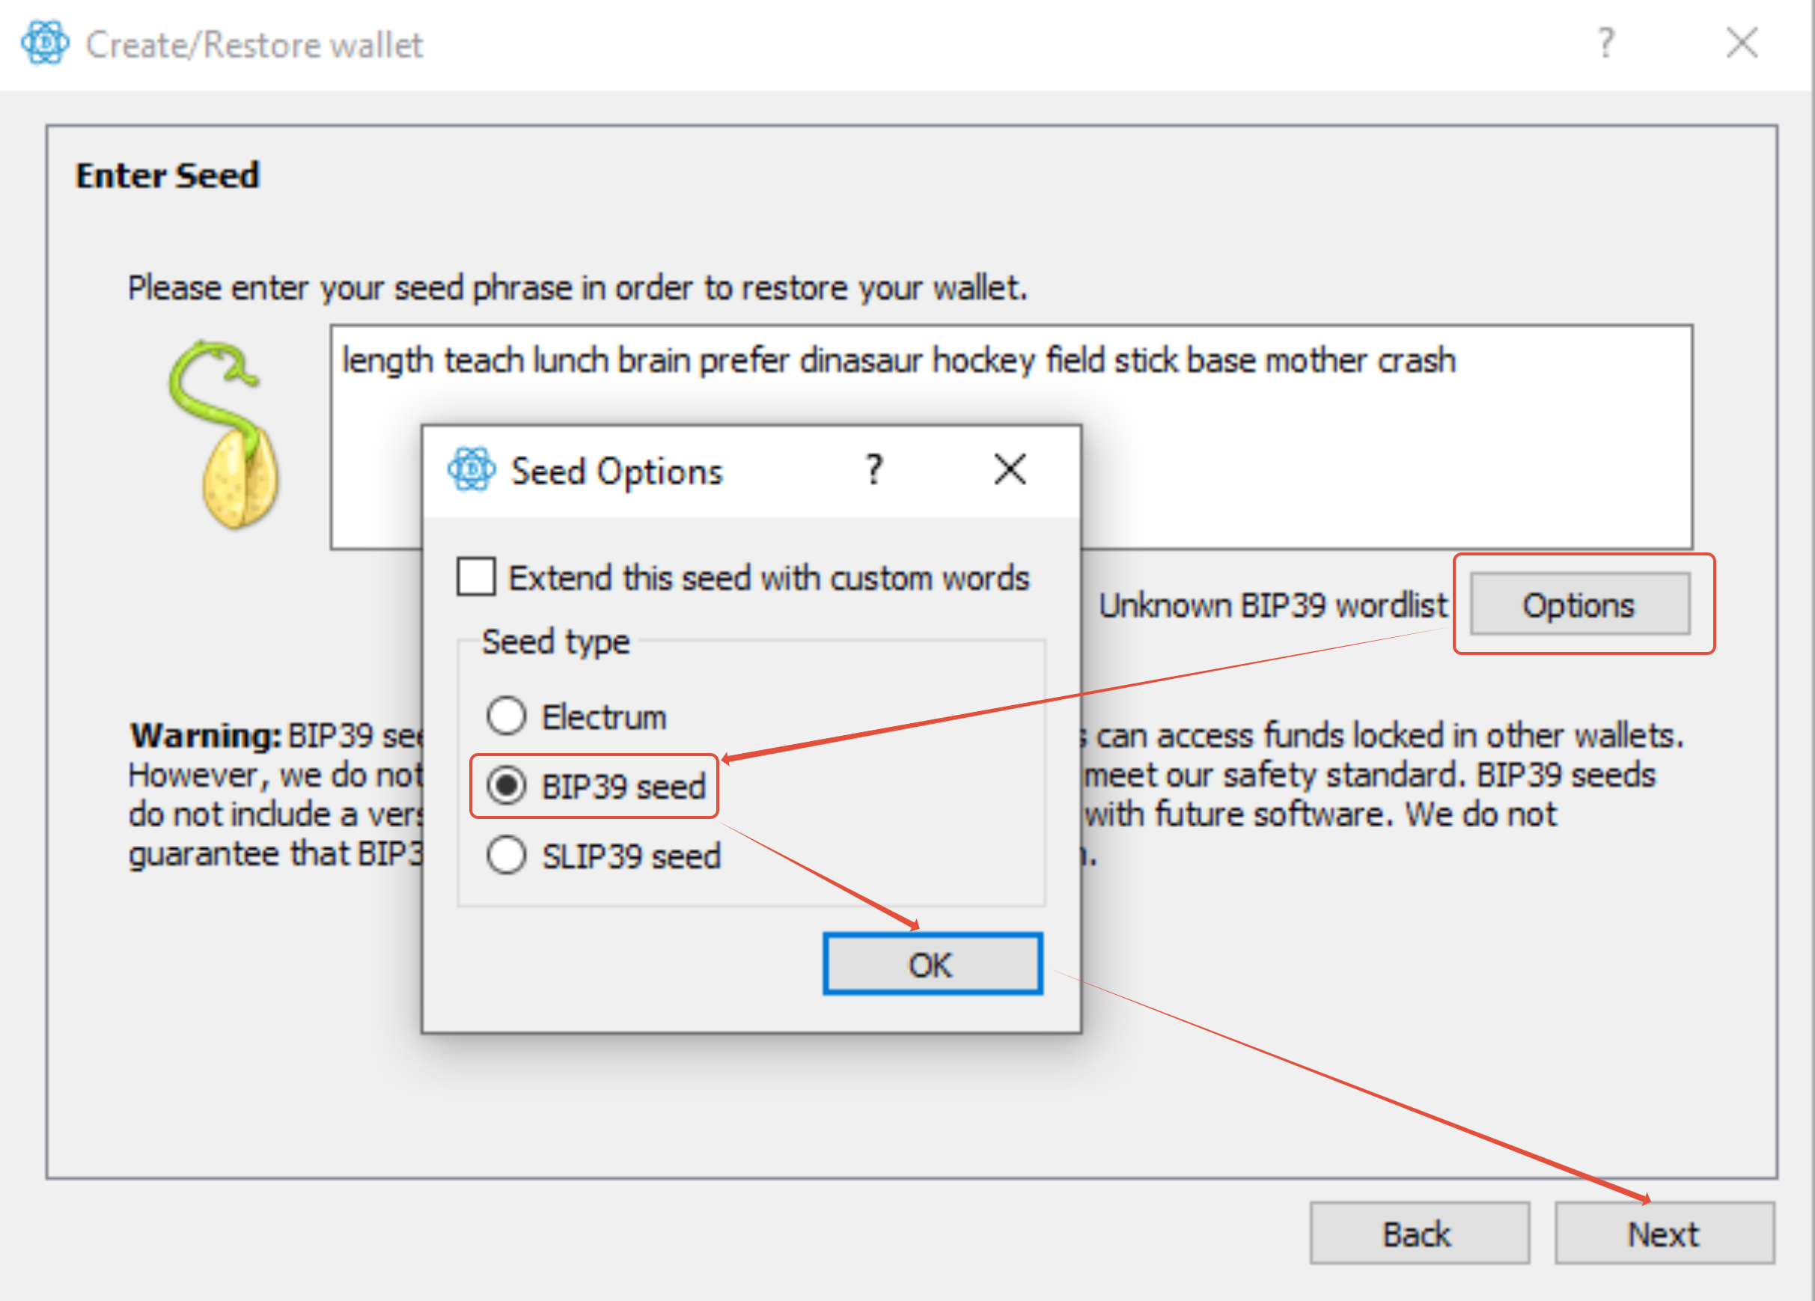Select the BIP39 seed radio button
This screenshot has width=1815, height=1301.
(x=507, y=785)
